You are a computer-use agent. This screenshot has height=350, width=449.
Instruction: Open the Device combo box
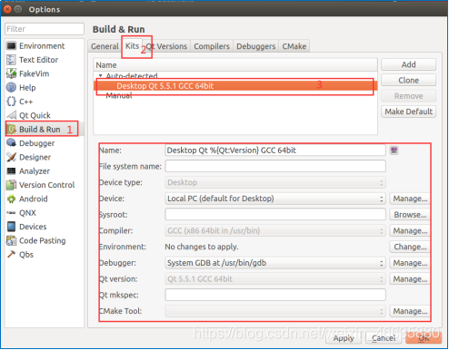point(275,199)
